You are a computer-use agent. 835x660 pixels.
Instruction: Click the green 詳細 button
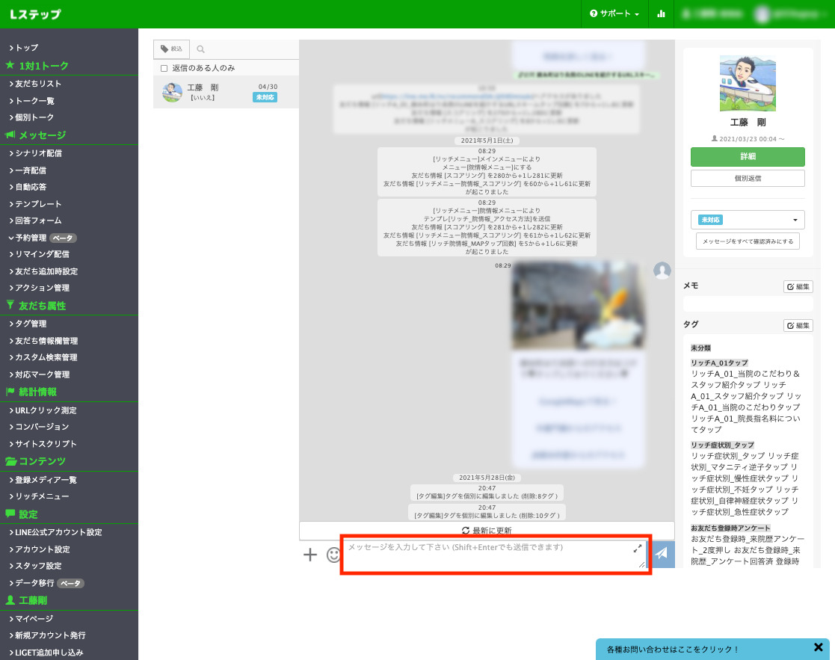click(748, 157)
